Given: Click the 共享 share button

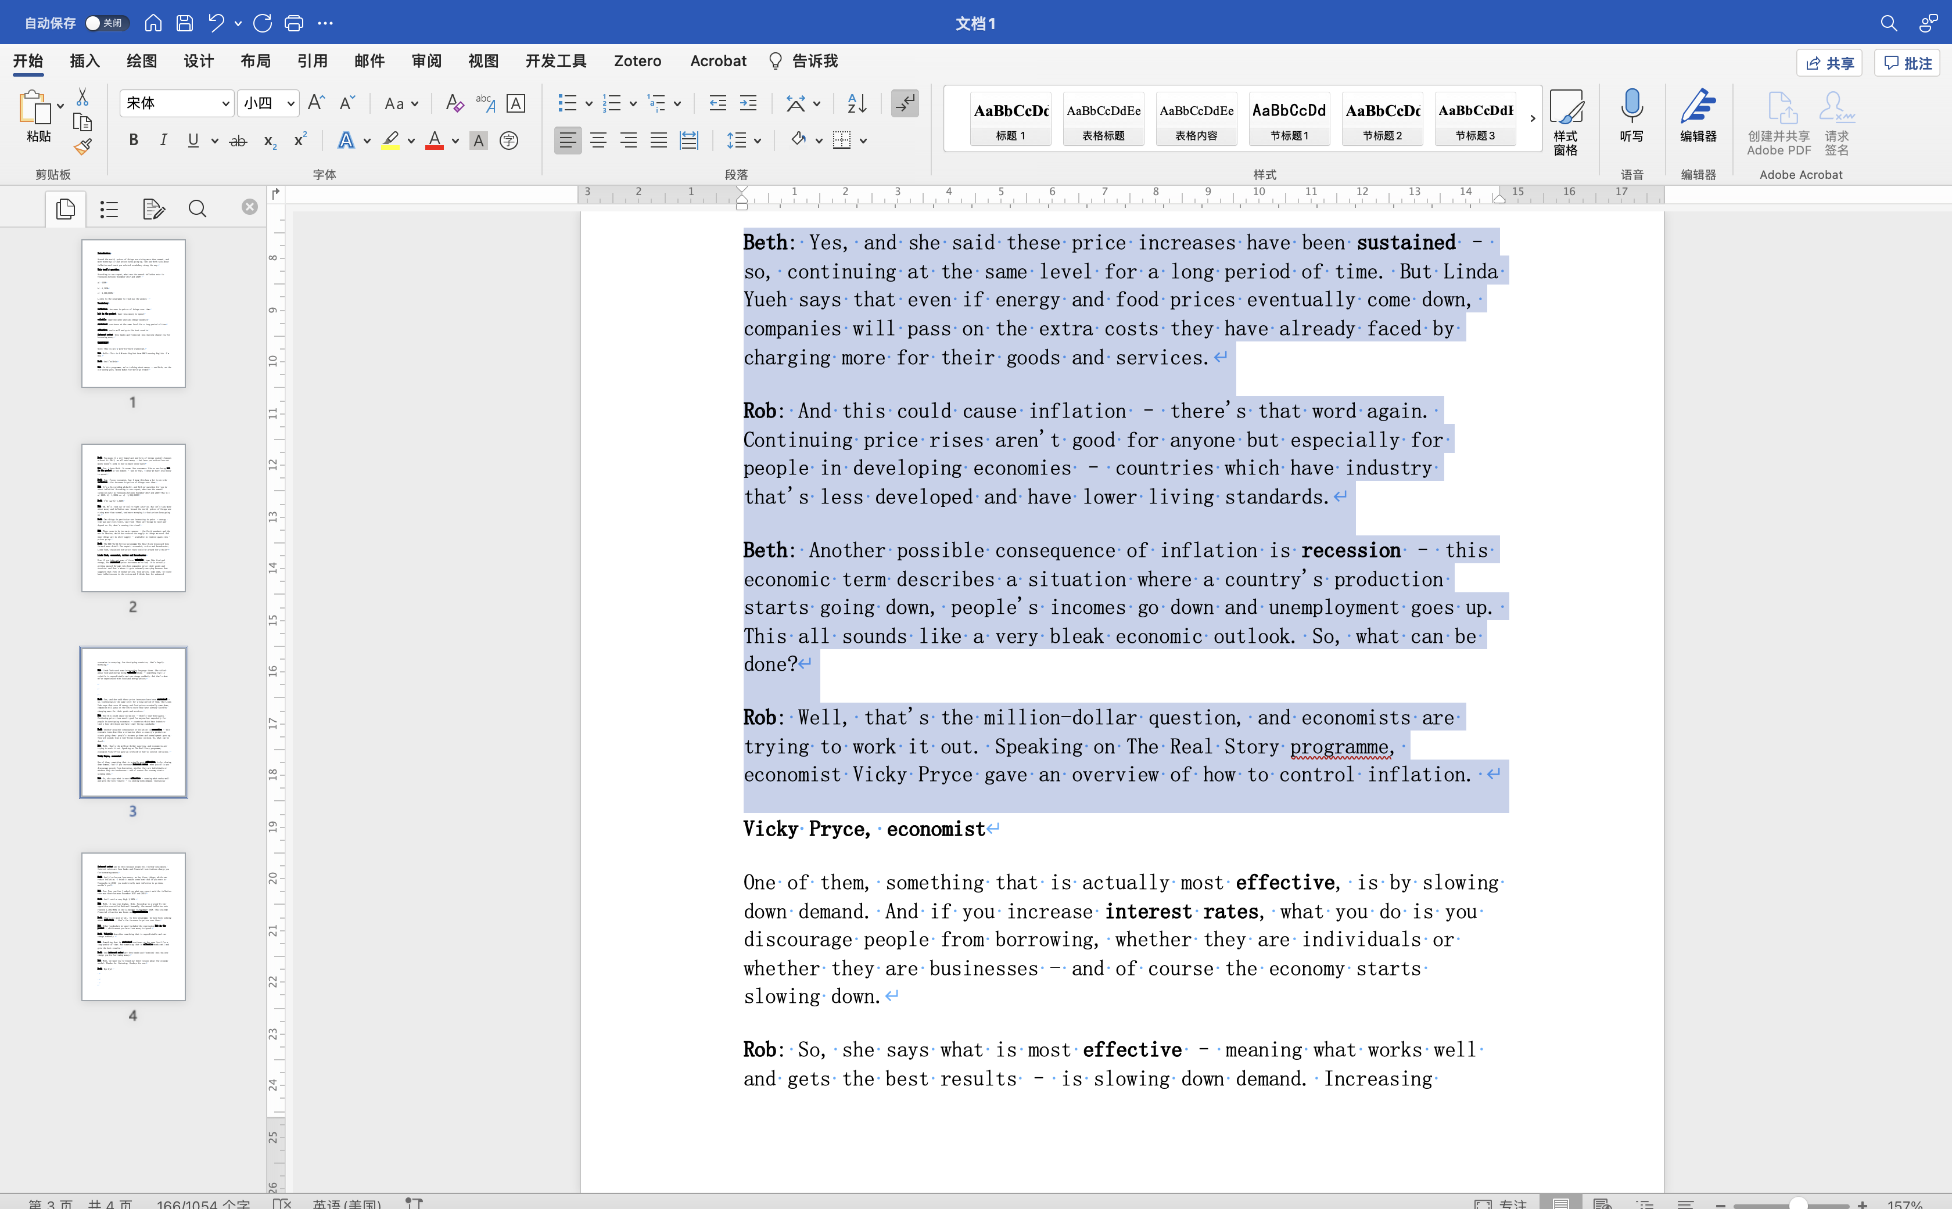Looking at the screenshot, I should click(1829, 62).
